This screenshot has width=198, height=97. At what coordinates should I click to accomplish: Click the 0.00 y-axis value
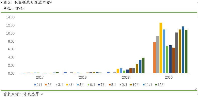pos(11,73)
